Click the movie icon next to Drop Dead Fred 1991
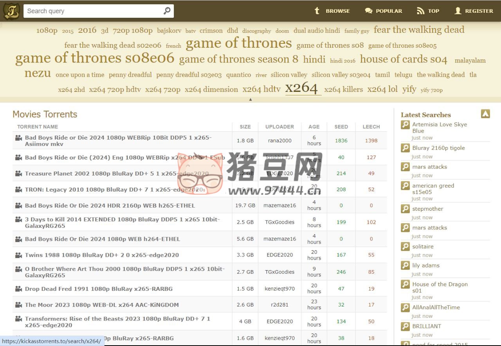501x346 pixels. (x=18, y=289)
